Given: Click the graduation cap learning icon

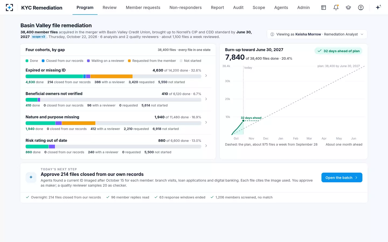Looking at the screenshot, I should [348, 8].
